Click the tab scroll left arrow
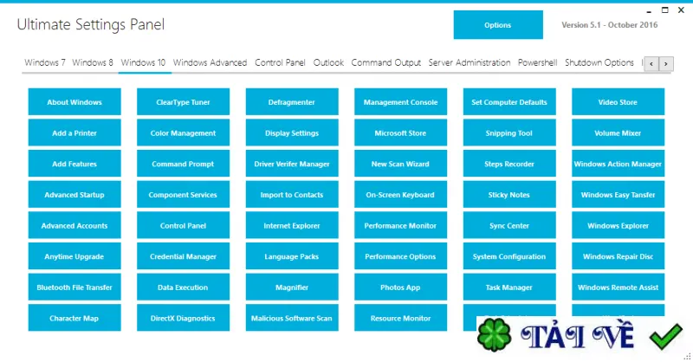 [x=651, y=64]
